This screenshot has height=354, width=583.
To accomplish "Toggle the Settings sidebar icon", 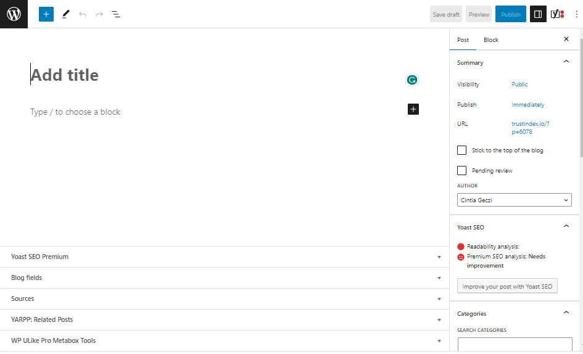I will point(538,14).
